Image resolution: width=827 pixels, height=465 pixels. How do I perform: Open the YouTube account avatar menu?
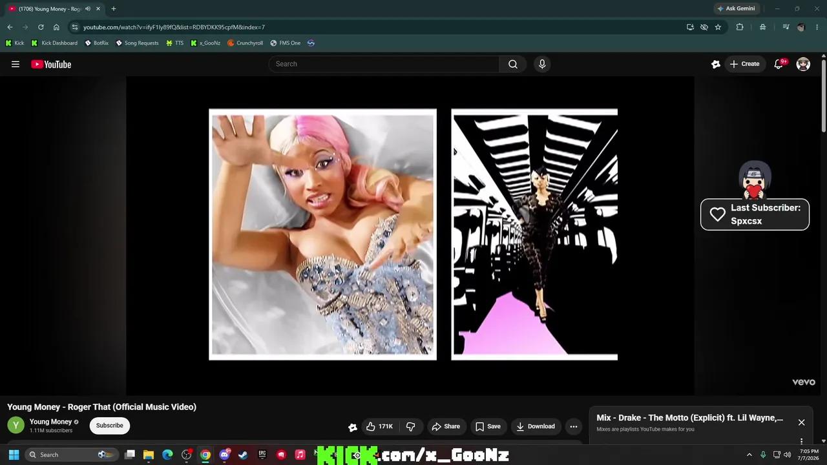point(803,64)
